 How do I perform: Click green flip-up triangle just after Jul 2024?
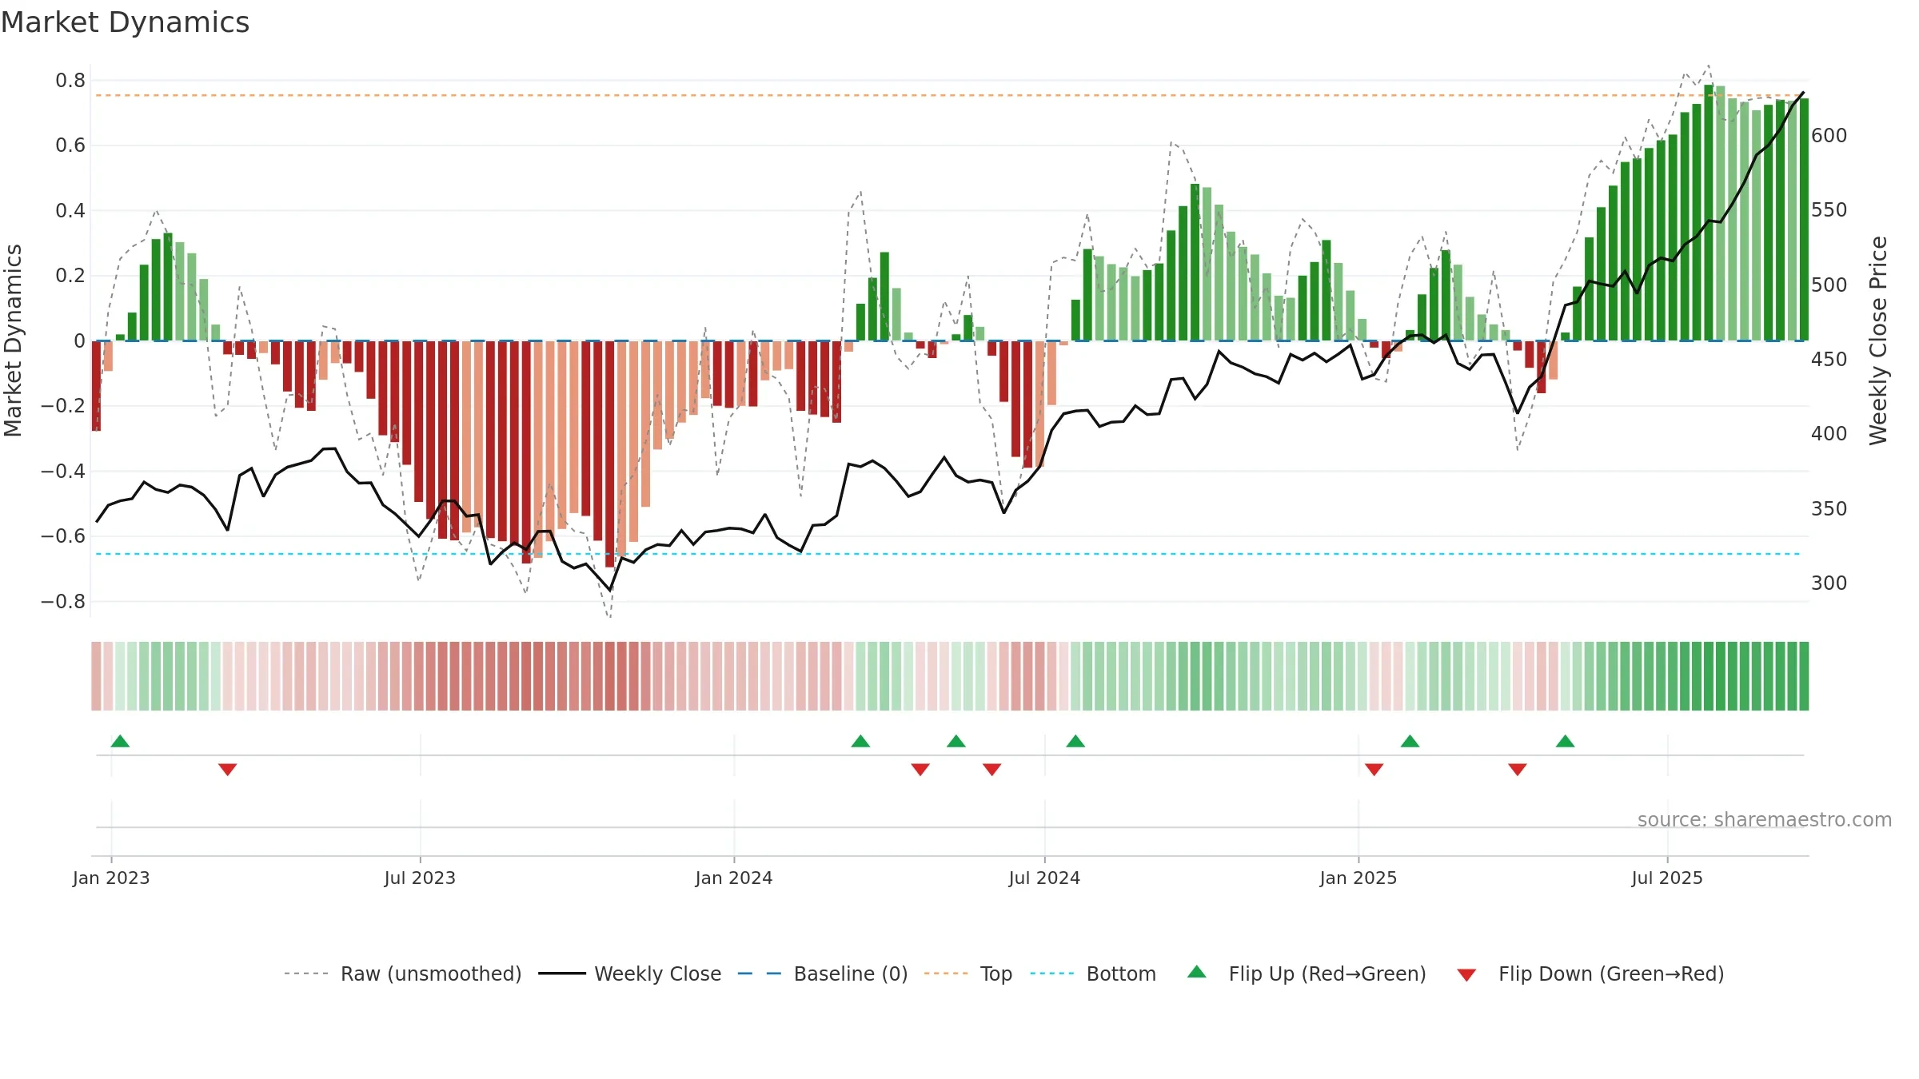(x=1075, y=741)
